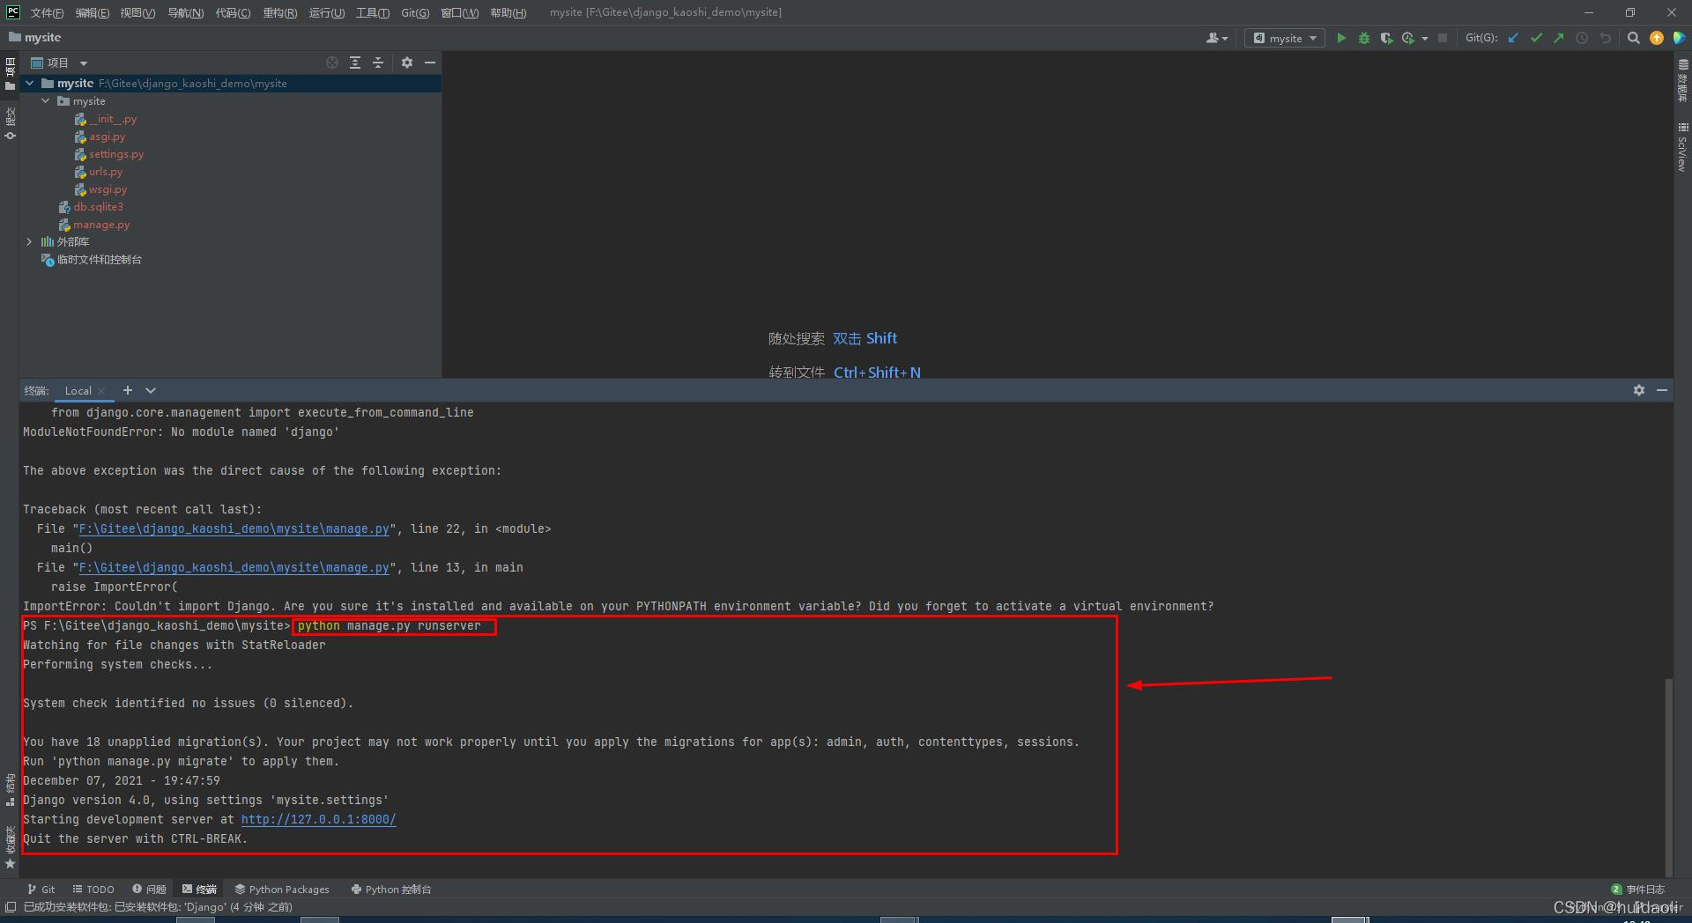This screenshot has height=923, width=1692.
Task: Click the Git rollback curved-arrow icon
Action: click(x=1605, y=38)
